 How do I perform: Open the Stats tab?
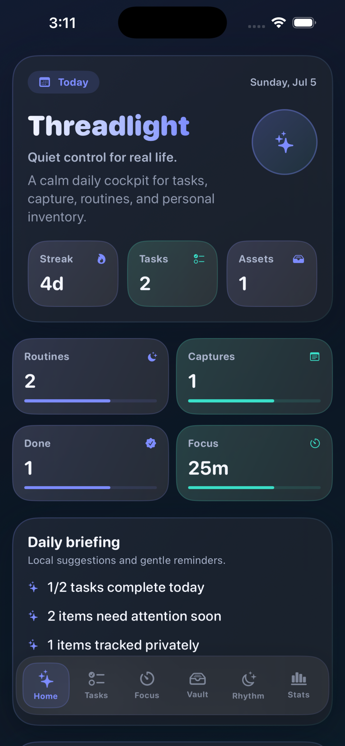click(299, 685)
